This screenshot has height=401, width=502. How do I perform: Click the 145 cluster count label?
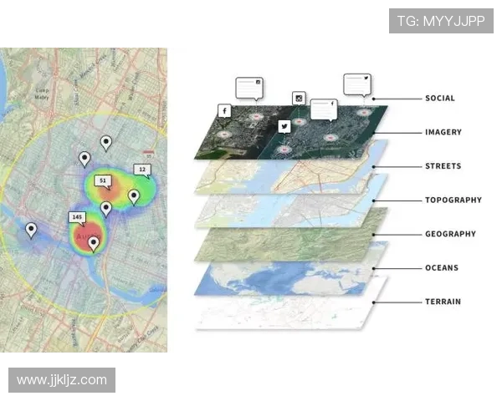pyautogui.click(x=78, y=217)
